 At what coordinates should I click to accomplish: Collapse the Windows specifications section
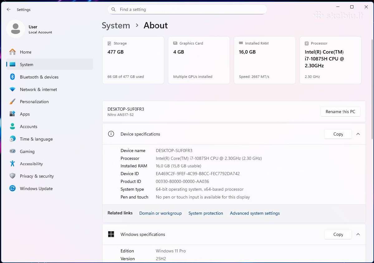pyautogui.click(x=358, y=234)
